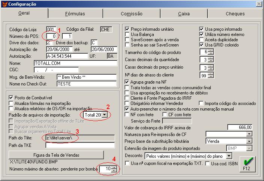This screenshot has width=264, height=181.
Task: Enable Aceita duplicidade checkbox
Action: click(x=201, y=39)
